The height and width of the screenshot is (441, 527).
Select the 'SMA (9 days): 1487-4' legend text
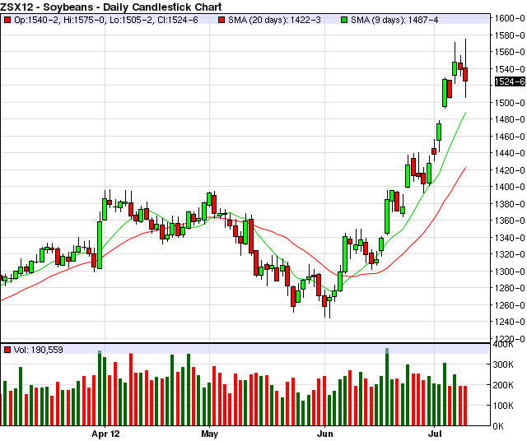click(394, 20)
